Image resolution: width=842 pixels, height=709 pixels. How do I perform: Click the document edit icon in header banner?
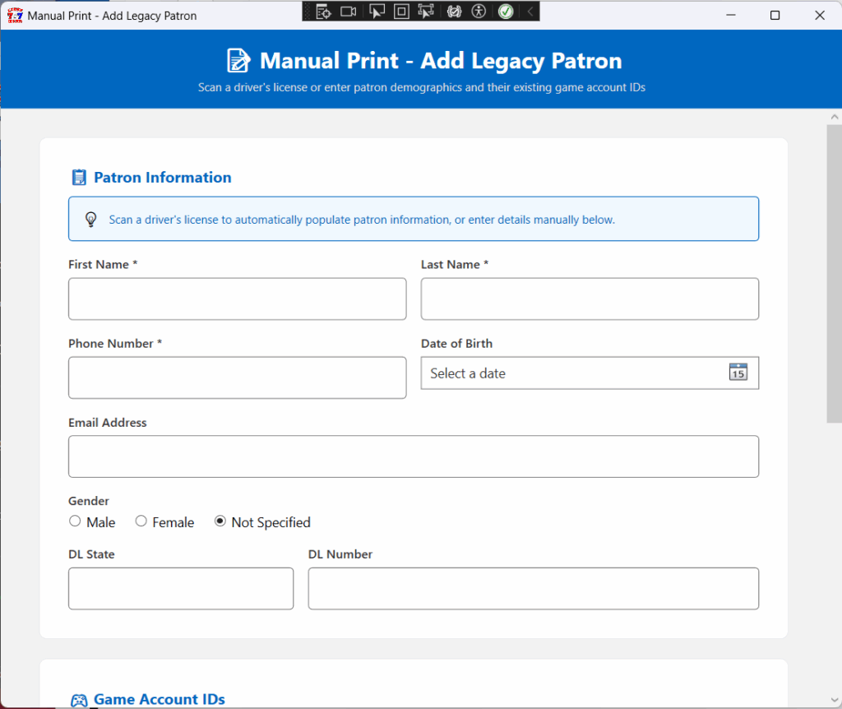tap(238, 60)
